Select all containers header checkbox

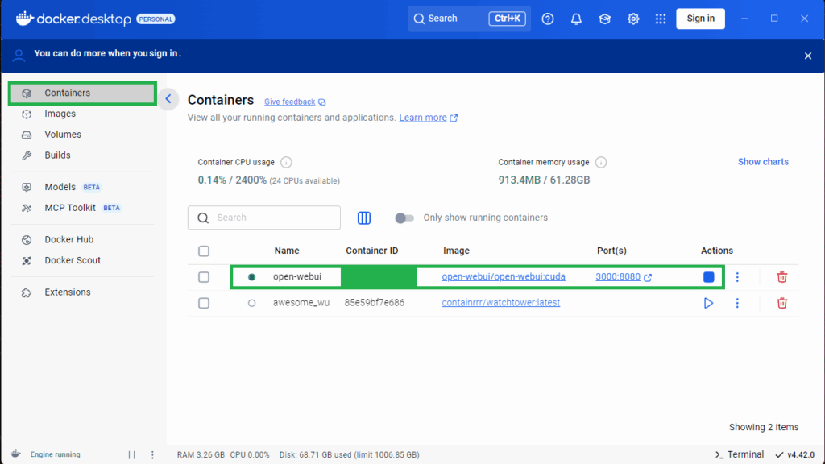pos(204,251)
